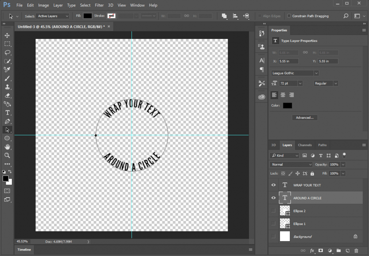Open the Filter menu
369x256 pixels.
(99, 5)
